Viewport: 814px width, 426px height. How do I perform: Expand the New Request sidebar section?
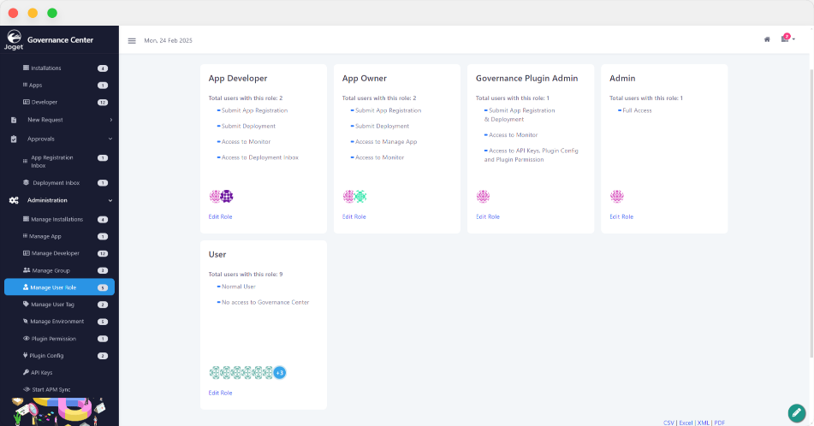pyautogui.click(x=60, y=120)
